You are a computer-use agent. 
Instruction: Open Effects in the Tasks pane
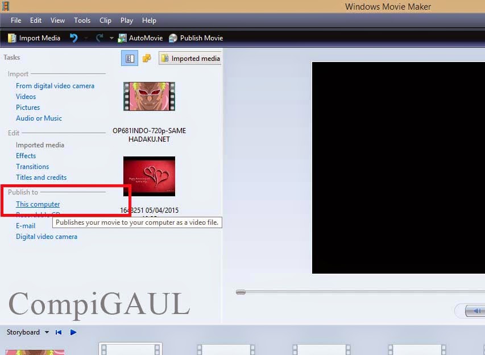point(26,156)
